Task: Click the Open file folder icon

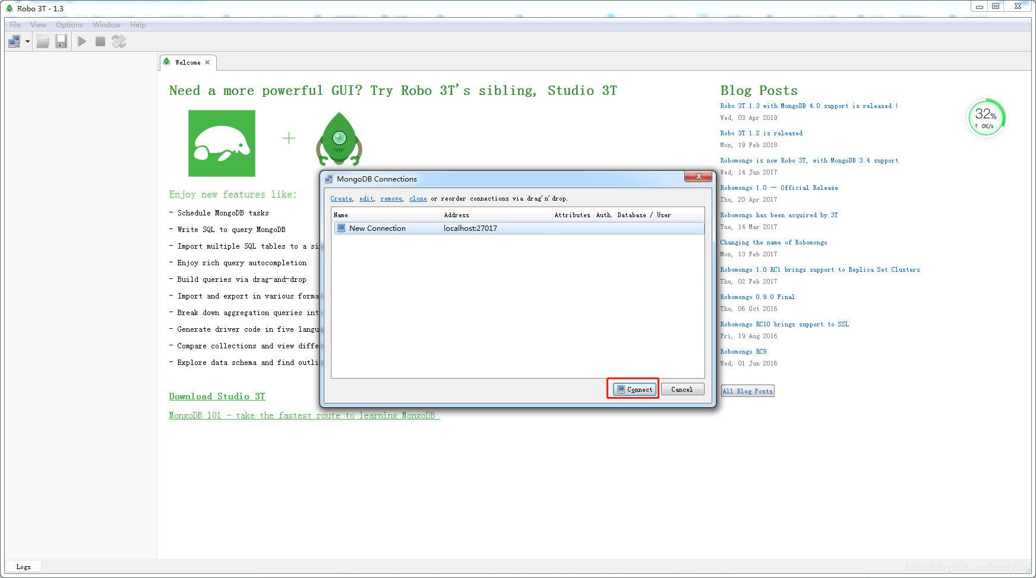Action: [x=43, y=42]
